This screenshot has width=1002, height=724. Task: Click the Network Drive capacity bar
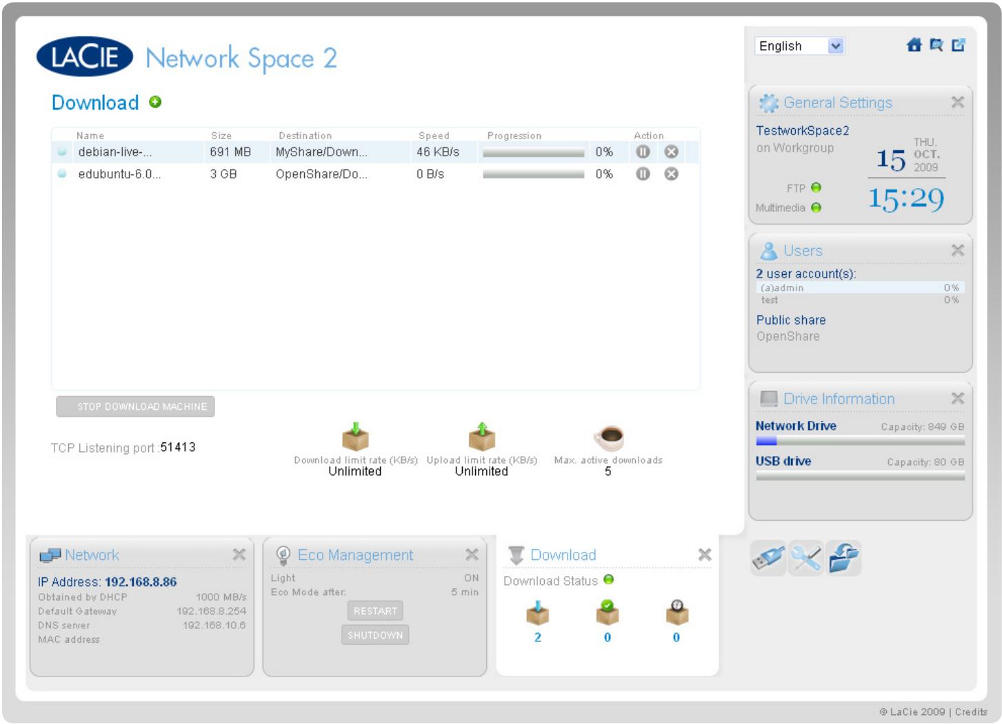(x=860, y=441)
